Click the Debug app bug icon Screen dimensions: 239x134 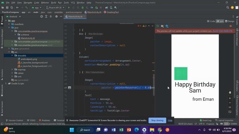pos(83,7)
